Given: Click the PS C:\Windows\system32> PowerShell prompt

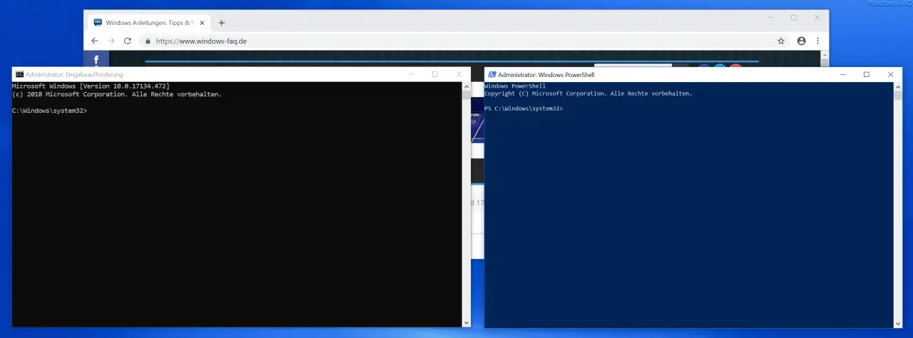Looking at the screenshot, I should click(x=524, y=108).
